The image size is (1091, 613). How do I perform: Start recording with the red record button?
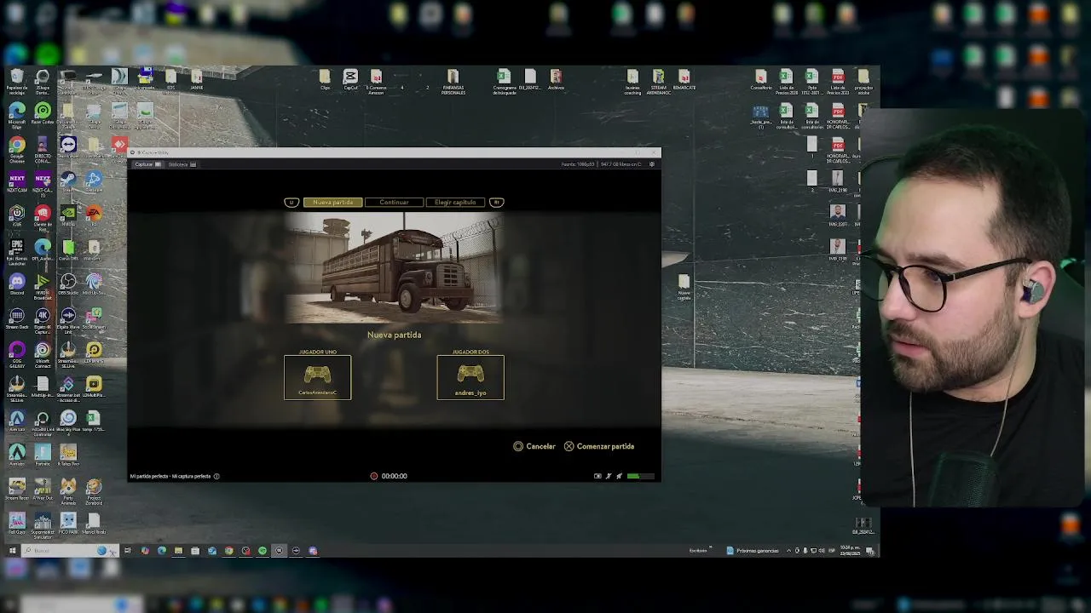(373, 476)
